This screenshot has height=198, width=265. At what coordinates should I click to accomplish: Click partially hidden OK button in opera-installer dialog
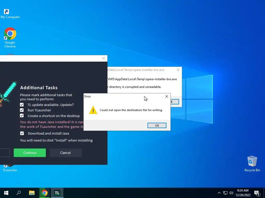click(x=175, y=102)
